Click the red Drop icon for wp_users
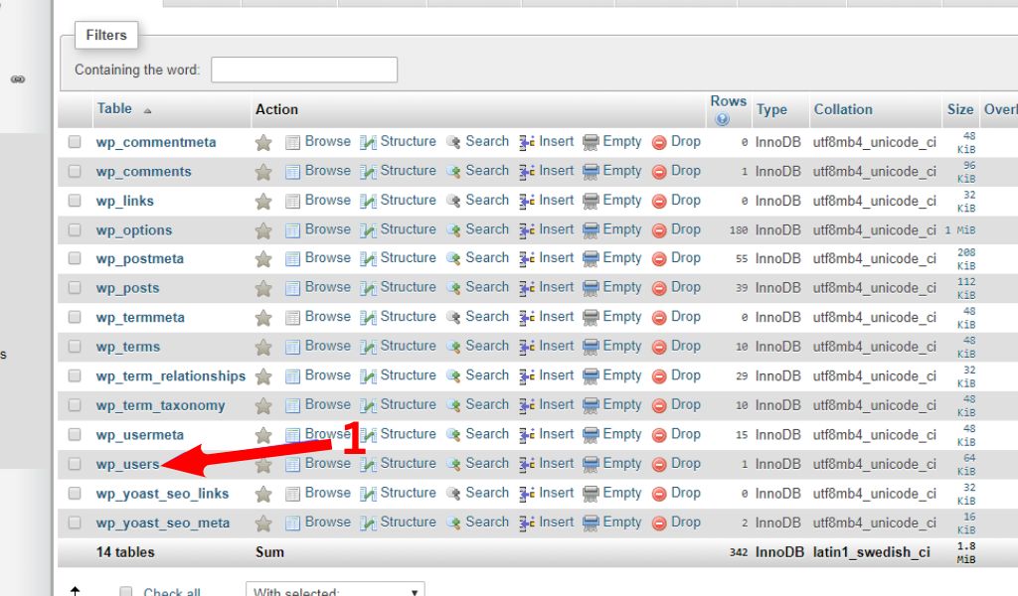The height and width of the screenshot is (596, 1018). (659, 464)
